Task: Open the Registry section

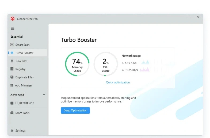Action: click(x=28, y=69)
